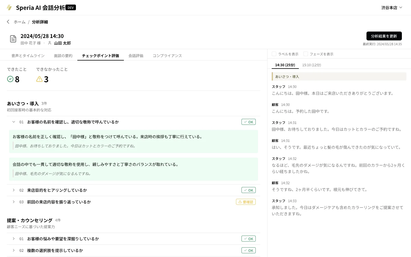The height and width of the screenshot is (257, 411).
Task: Click the 山田 太郎 staff name
Action: (x=63, y=43)
